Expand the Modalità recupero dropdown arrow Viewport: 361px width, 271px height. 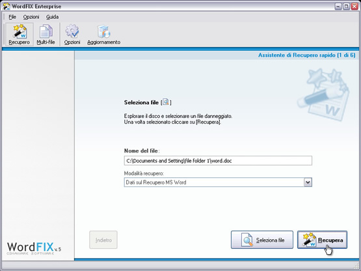click(x=308, y=182)
